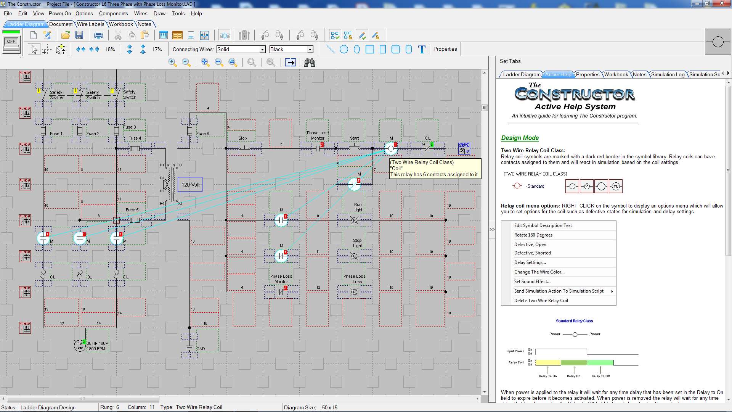The height and width of the screenshot is (412, 732).
Task: Toggle the OFF power switch
Action: pyautogui.click(x=11, y=44)
